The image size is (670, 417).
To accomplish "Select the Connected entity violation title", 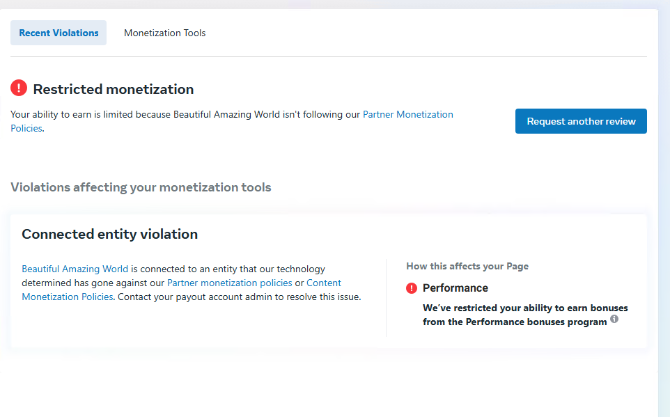I will click(x=109, y=234).
